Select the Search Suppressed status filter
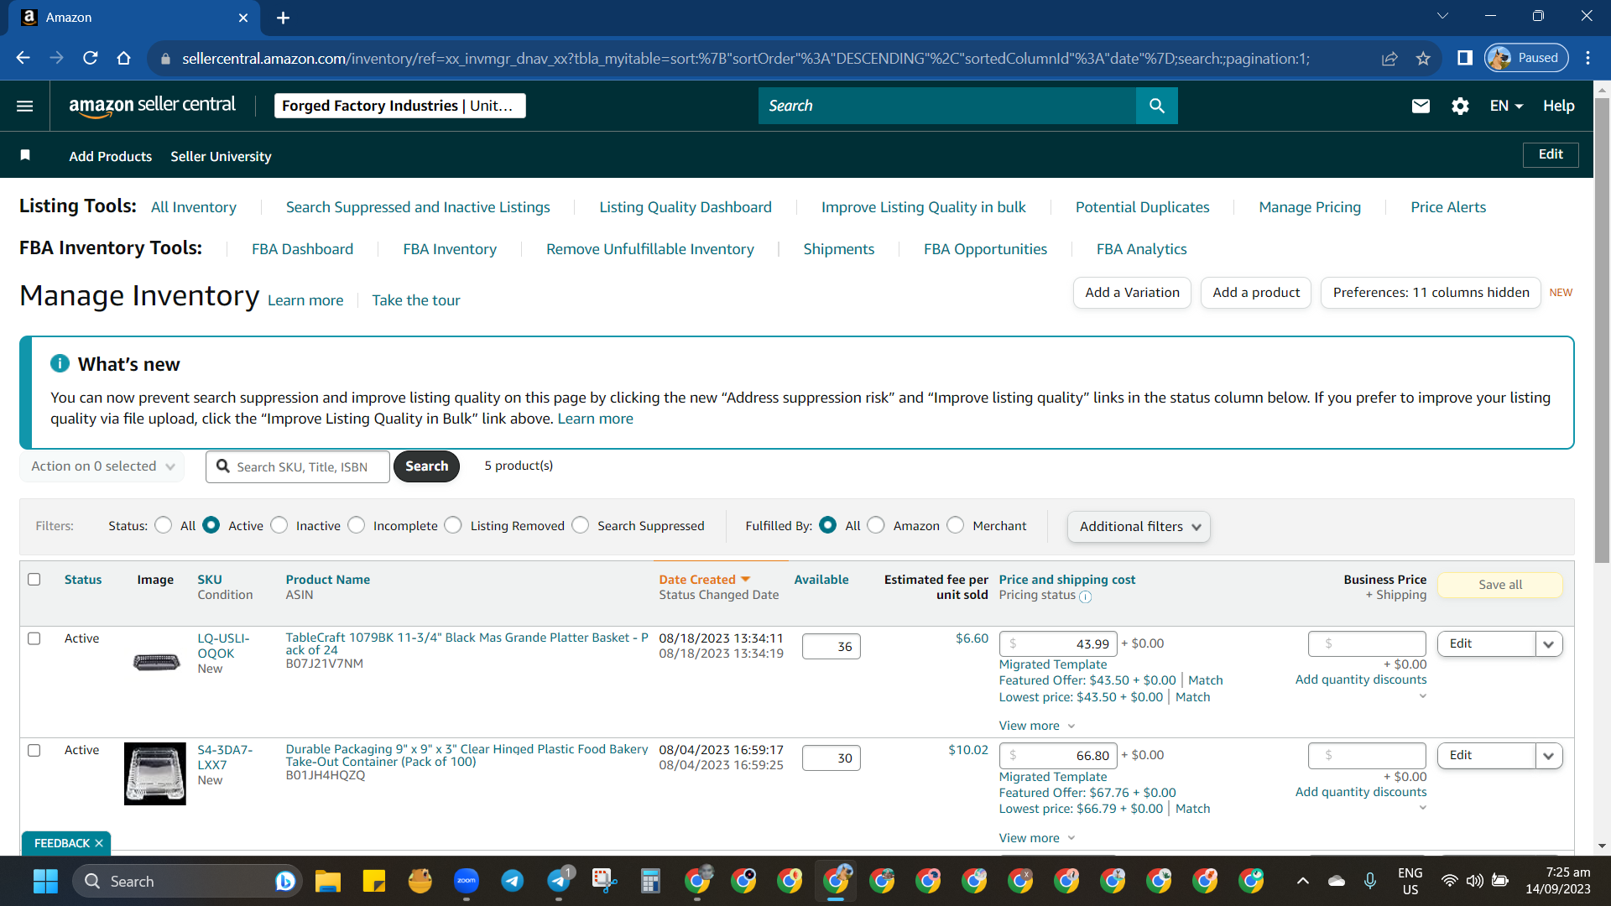1611x906 pixels. [581, 525]
